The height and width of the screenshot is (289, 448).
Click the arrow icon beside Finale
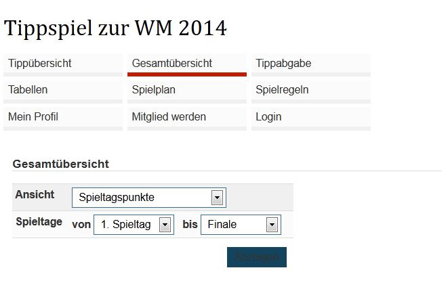coord(272,225)
